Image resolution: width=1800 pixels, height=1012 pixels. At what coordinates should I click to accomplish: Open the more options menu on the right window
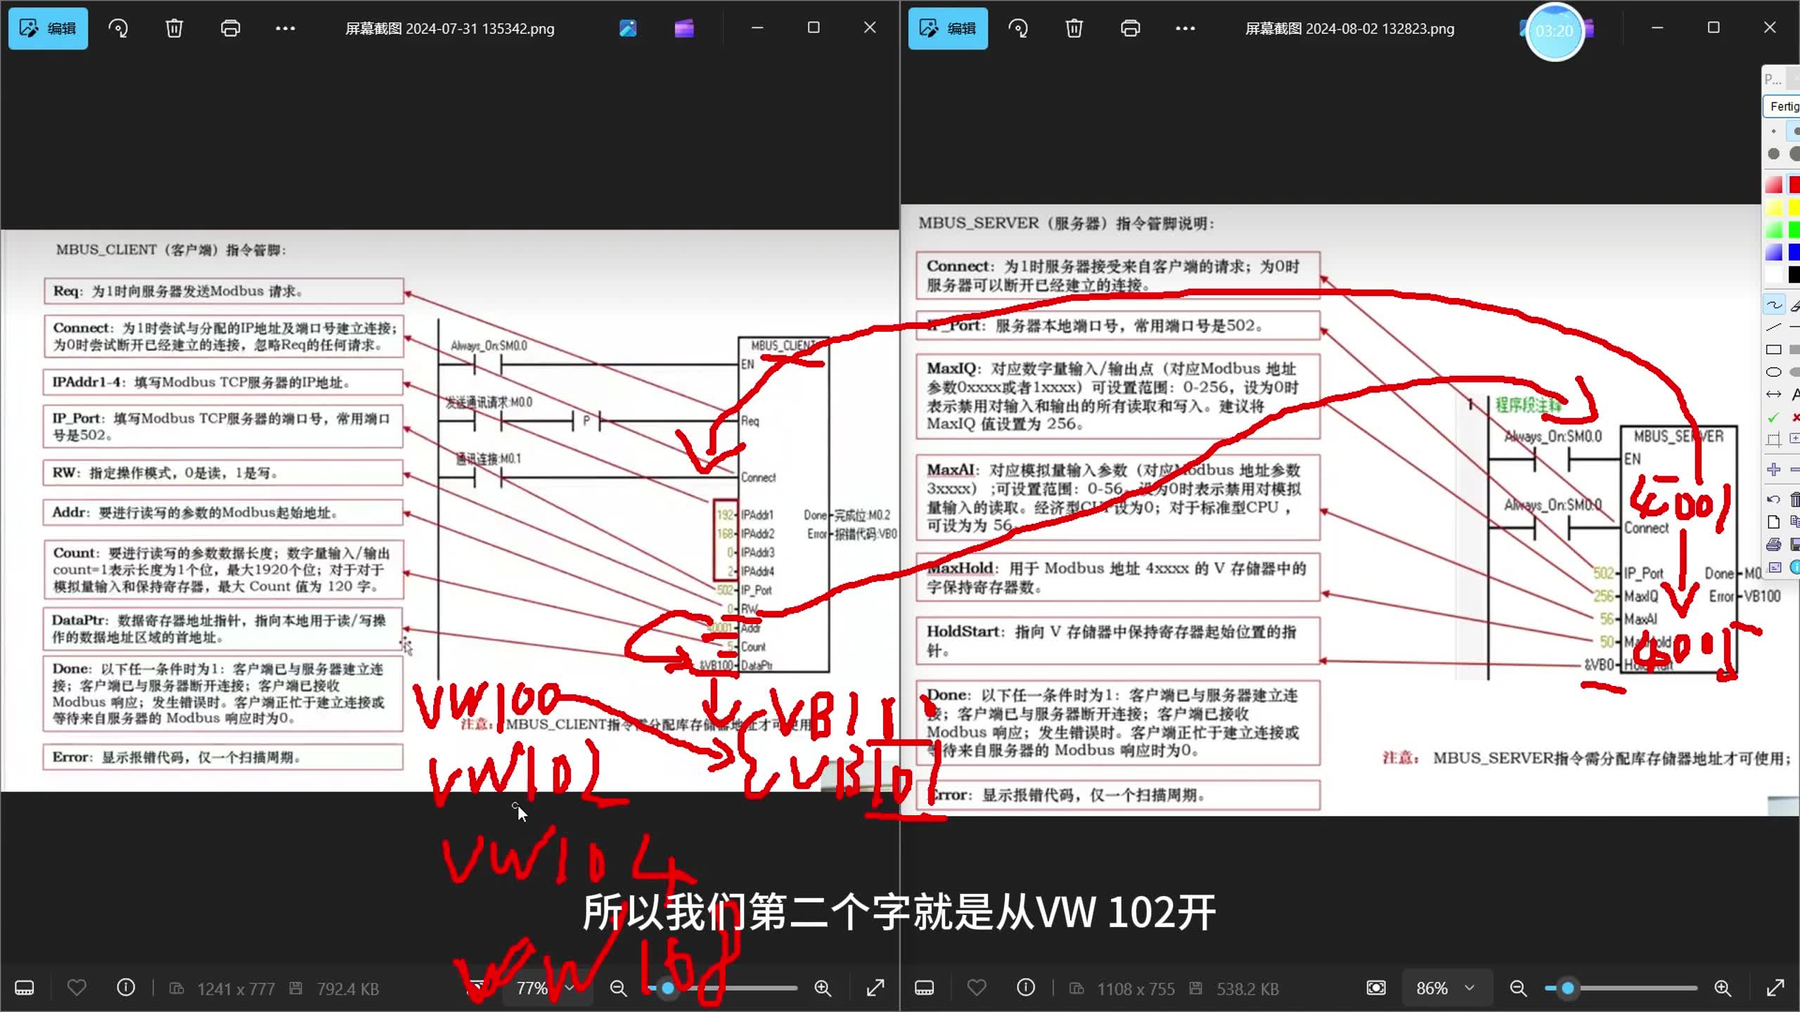point(1186,28)
